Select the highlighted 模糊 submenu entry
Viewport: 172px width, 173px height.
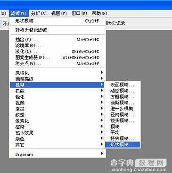click(57, 85)
